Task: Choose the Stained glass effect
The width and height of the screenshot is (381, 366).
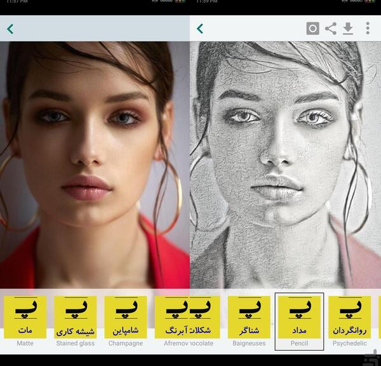Action: pyautogui.click(x=76, y=317)
